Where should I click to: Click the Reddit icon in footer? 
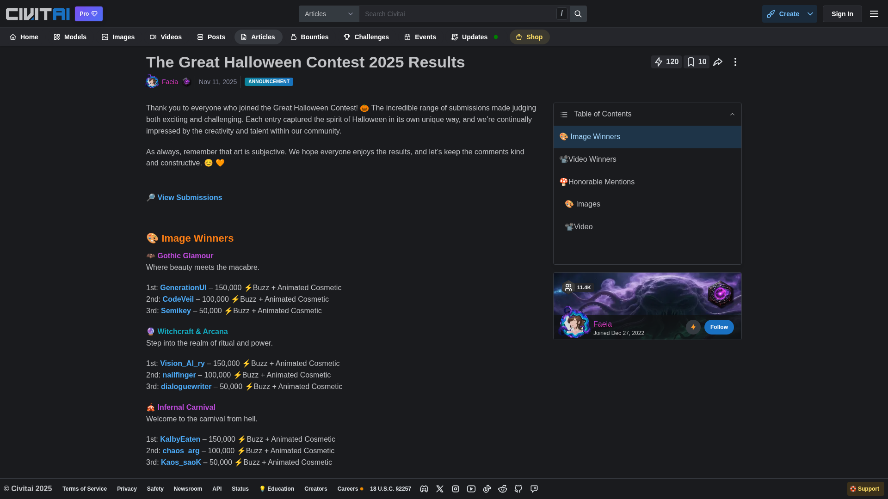tap(502, 489)
